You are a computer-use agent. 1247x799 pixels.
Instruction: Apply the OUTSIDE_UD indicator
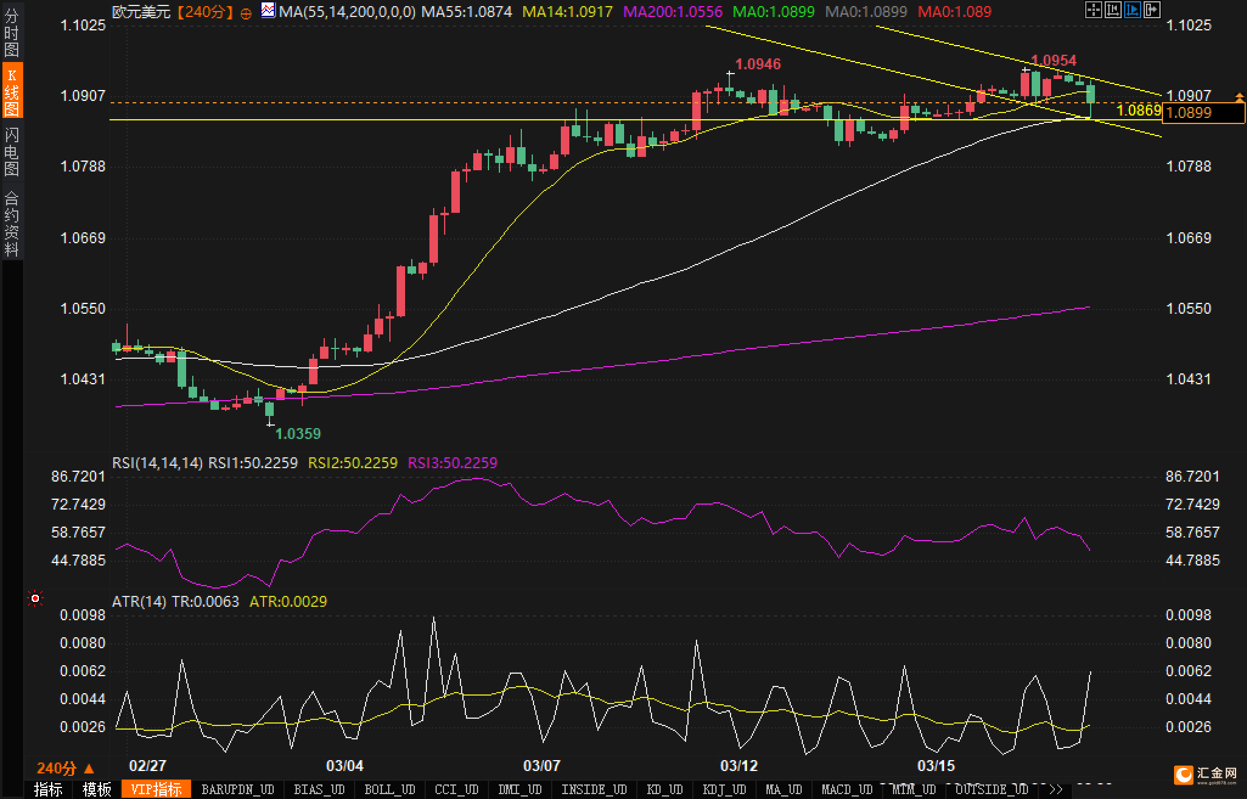click(992, 790)
